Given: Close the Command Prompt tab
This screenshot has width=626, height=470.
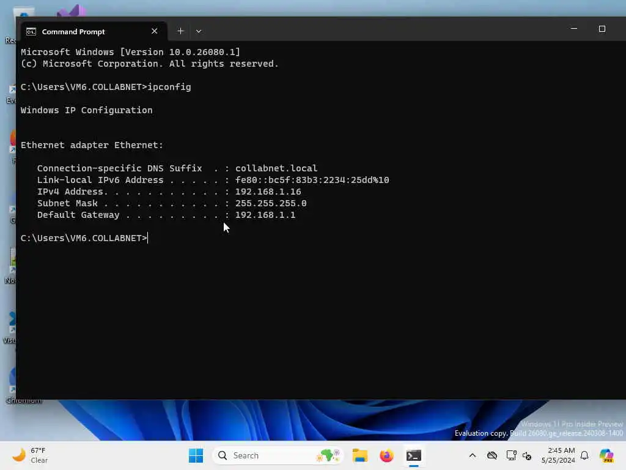Looking at the screenshot, I should [x=155, y=31].
